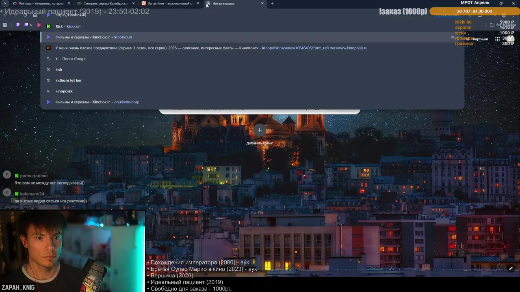Pick the 'kinopoisk' search suggestion
This screenshot has height=292, width=520.
click(x=252, y=91)
